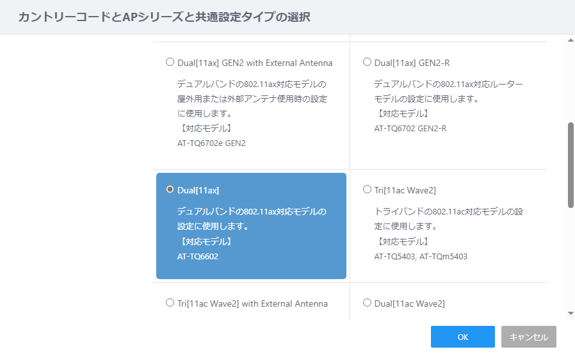Click the AT-TQ6602 model text
The height and width of the screenshot is (363, 575).
[198, 256]
